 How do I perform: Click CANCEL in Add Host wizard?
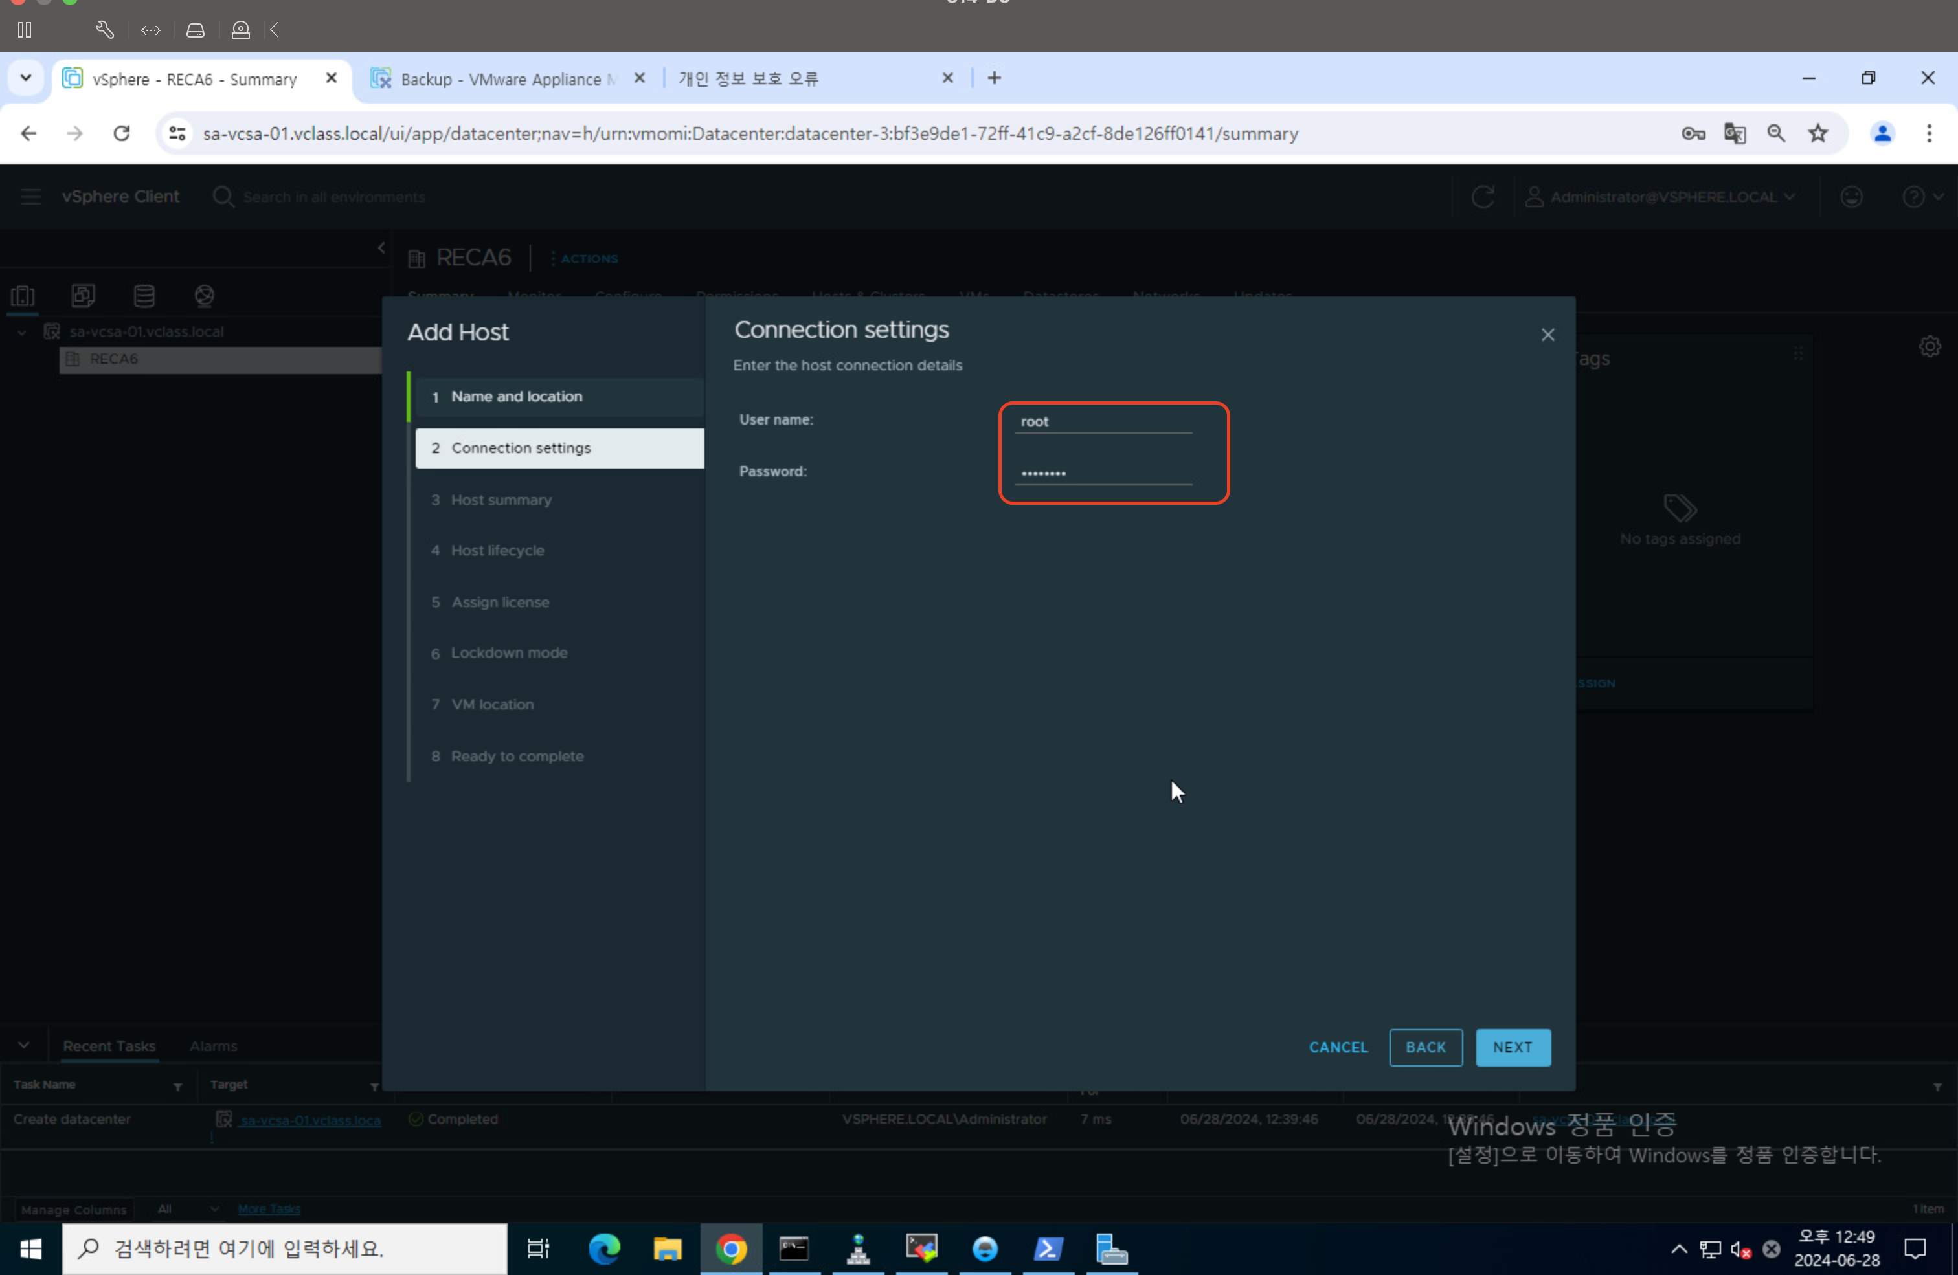(1338, 1047)
